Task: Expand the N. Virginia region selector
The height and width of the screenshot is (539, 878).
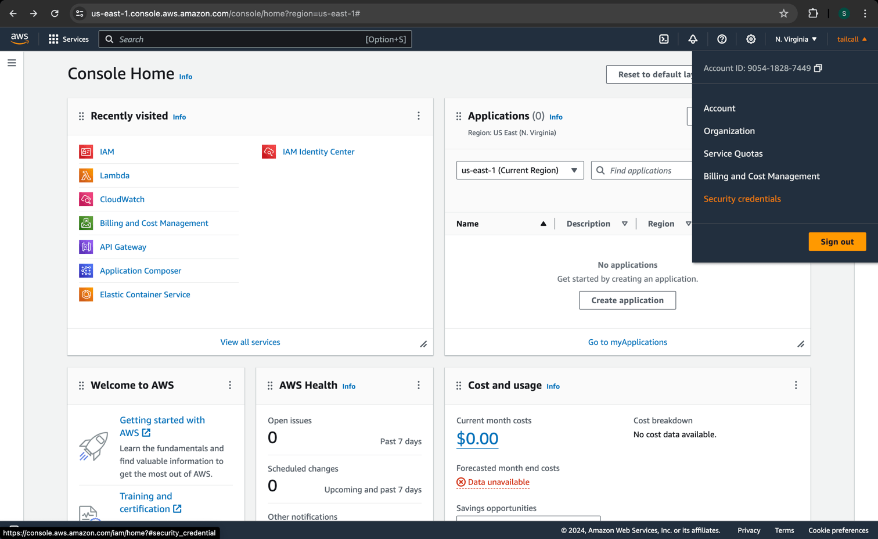Action: point(796,39)
